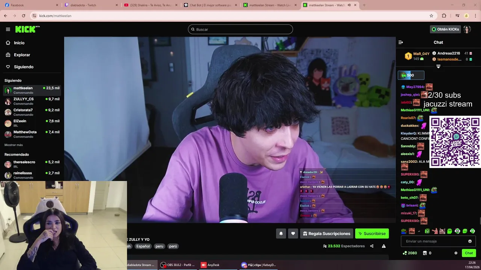Click the share stream icon
The height and width of the screenshot is (270, 481).
372,246
